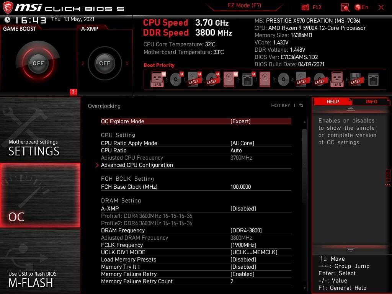Open the A-XMP [Disabled] setting
392x294 pixels.
tap(196, 209)
